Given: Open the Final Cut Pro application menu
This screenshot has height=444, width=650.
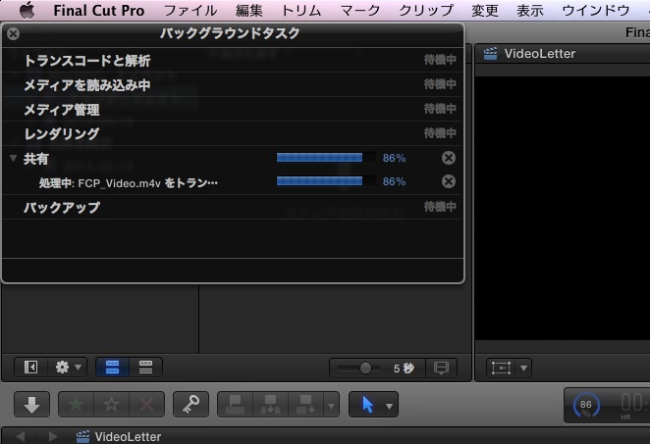Looking at the screenshot, I should coord(99,11).
